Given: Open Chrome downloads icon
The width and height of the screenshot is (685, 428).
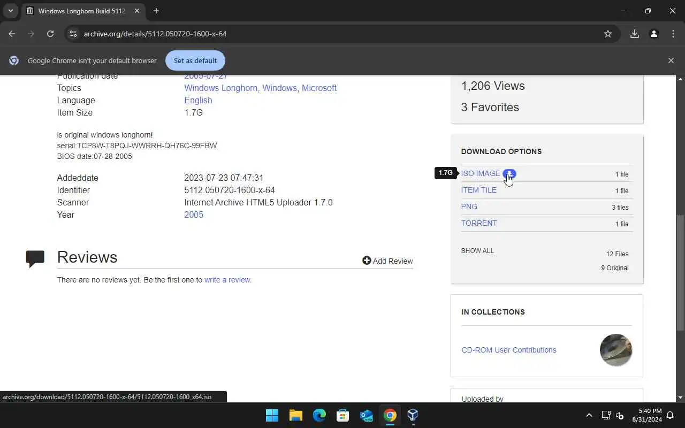Looking at the screenshot, I should click(635, 34).
